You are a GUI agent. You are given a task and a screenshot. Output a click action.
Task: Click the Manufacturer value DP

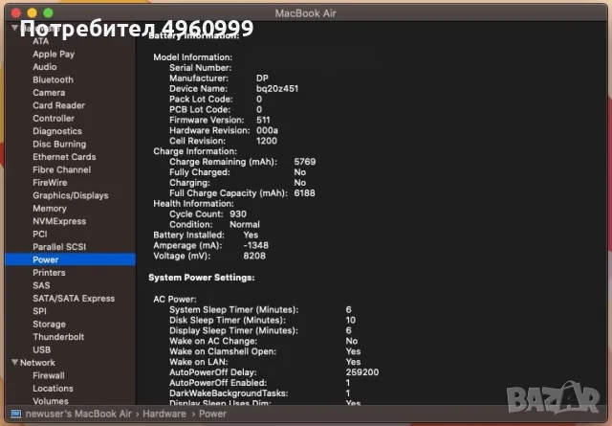tap(262, 78)
